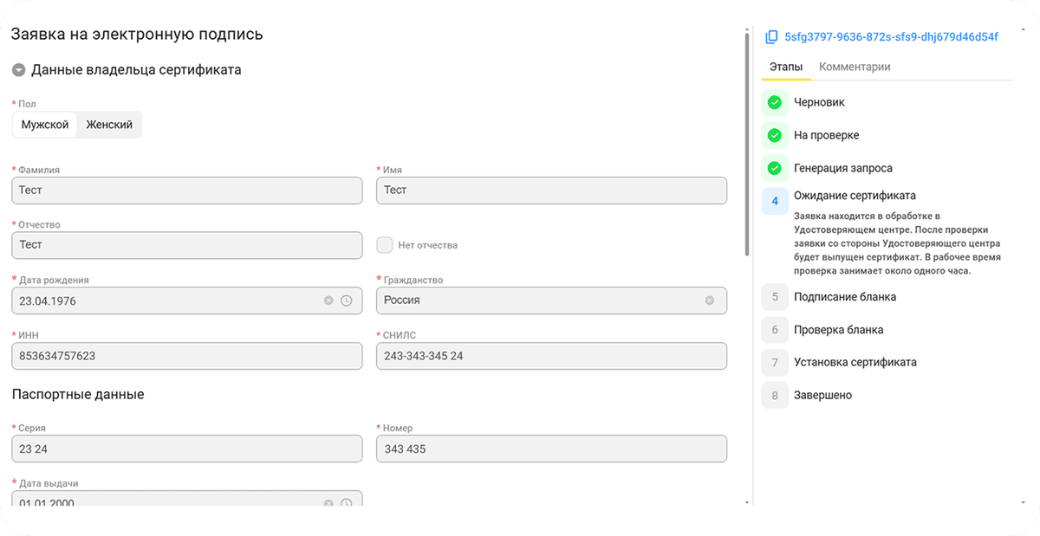The image size is (1040, 536).
Task: Go to Подписание бланка stage
Action: 844,297
